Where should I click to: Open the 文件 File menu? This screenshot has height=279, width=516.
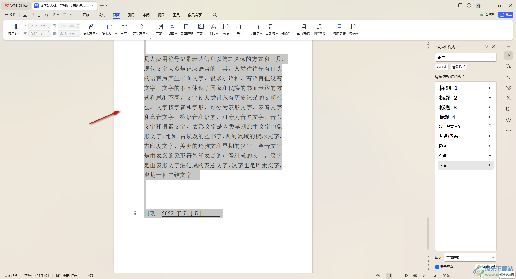(x=11, y=15)
